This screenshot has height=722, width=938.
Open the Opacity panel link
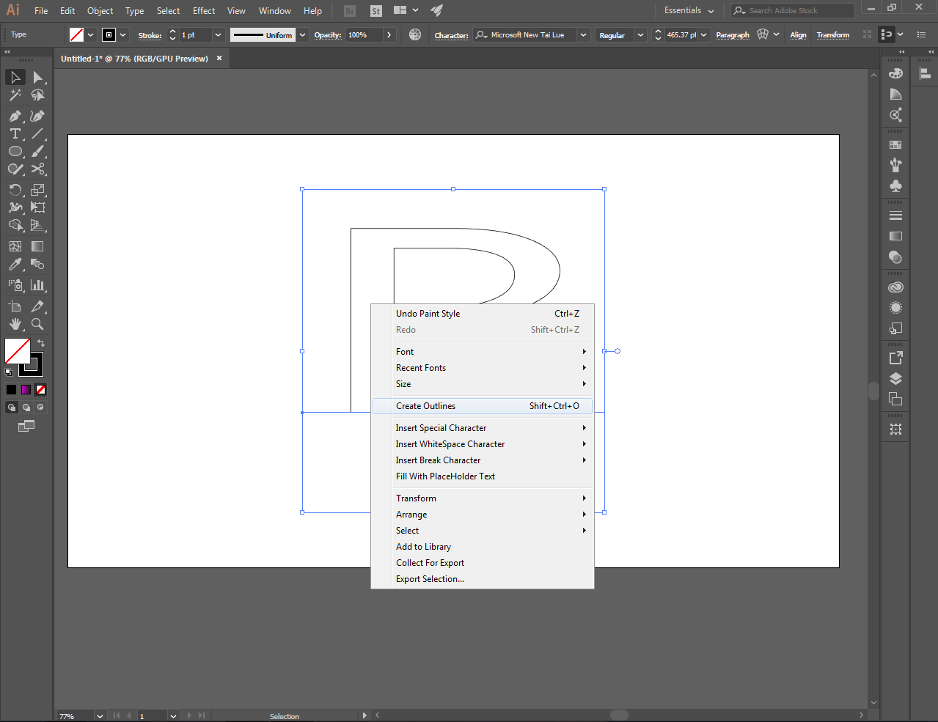pyautogui.click(x=328, y=35)
